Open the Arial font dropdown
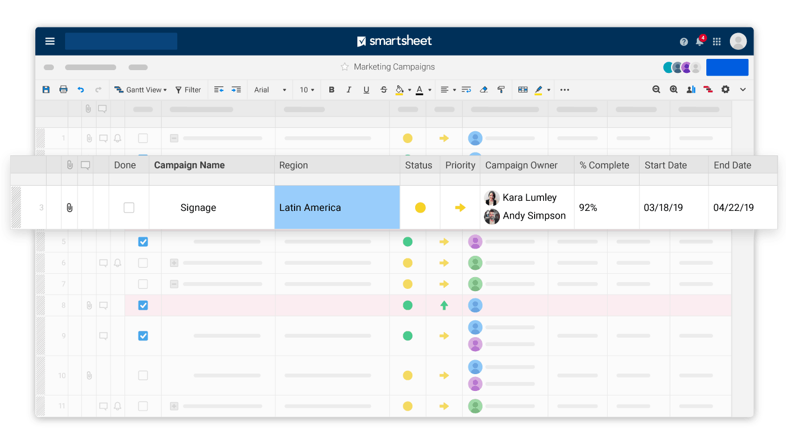The image size is (786, 442). (x=270, y=90)
